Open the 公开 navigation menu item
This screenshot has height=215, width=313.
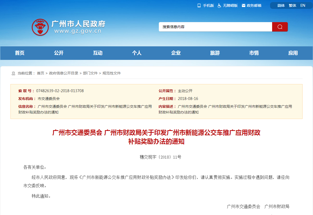59,53
